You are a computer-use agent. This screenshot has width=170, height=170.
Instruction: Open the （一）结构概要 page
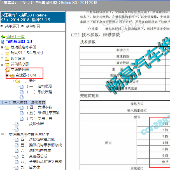pyautogui.click(x=39, y=87)
